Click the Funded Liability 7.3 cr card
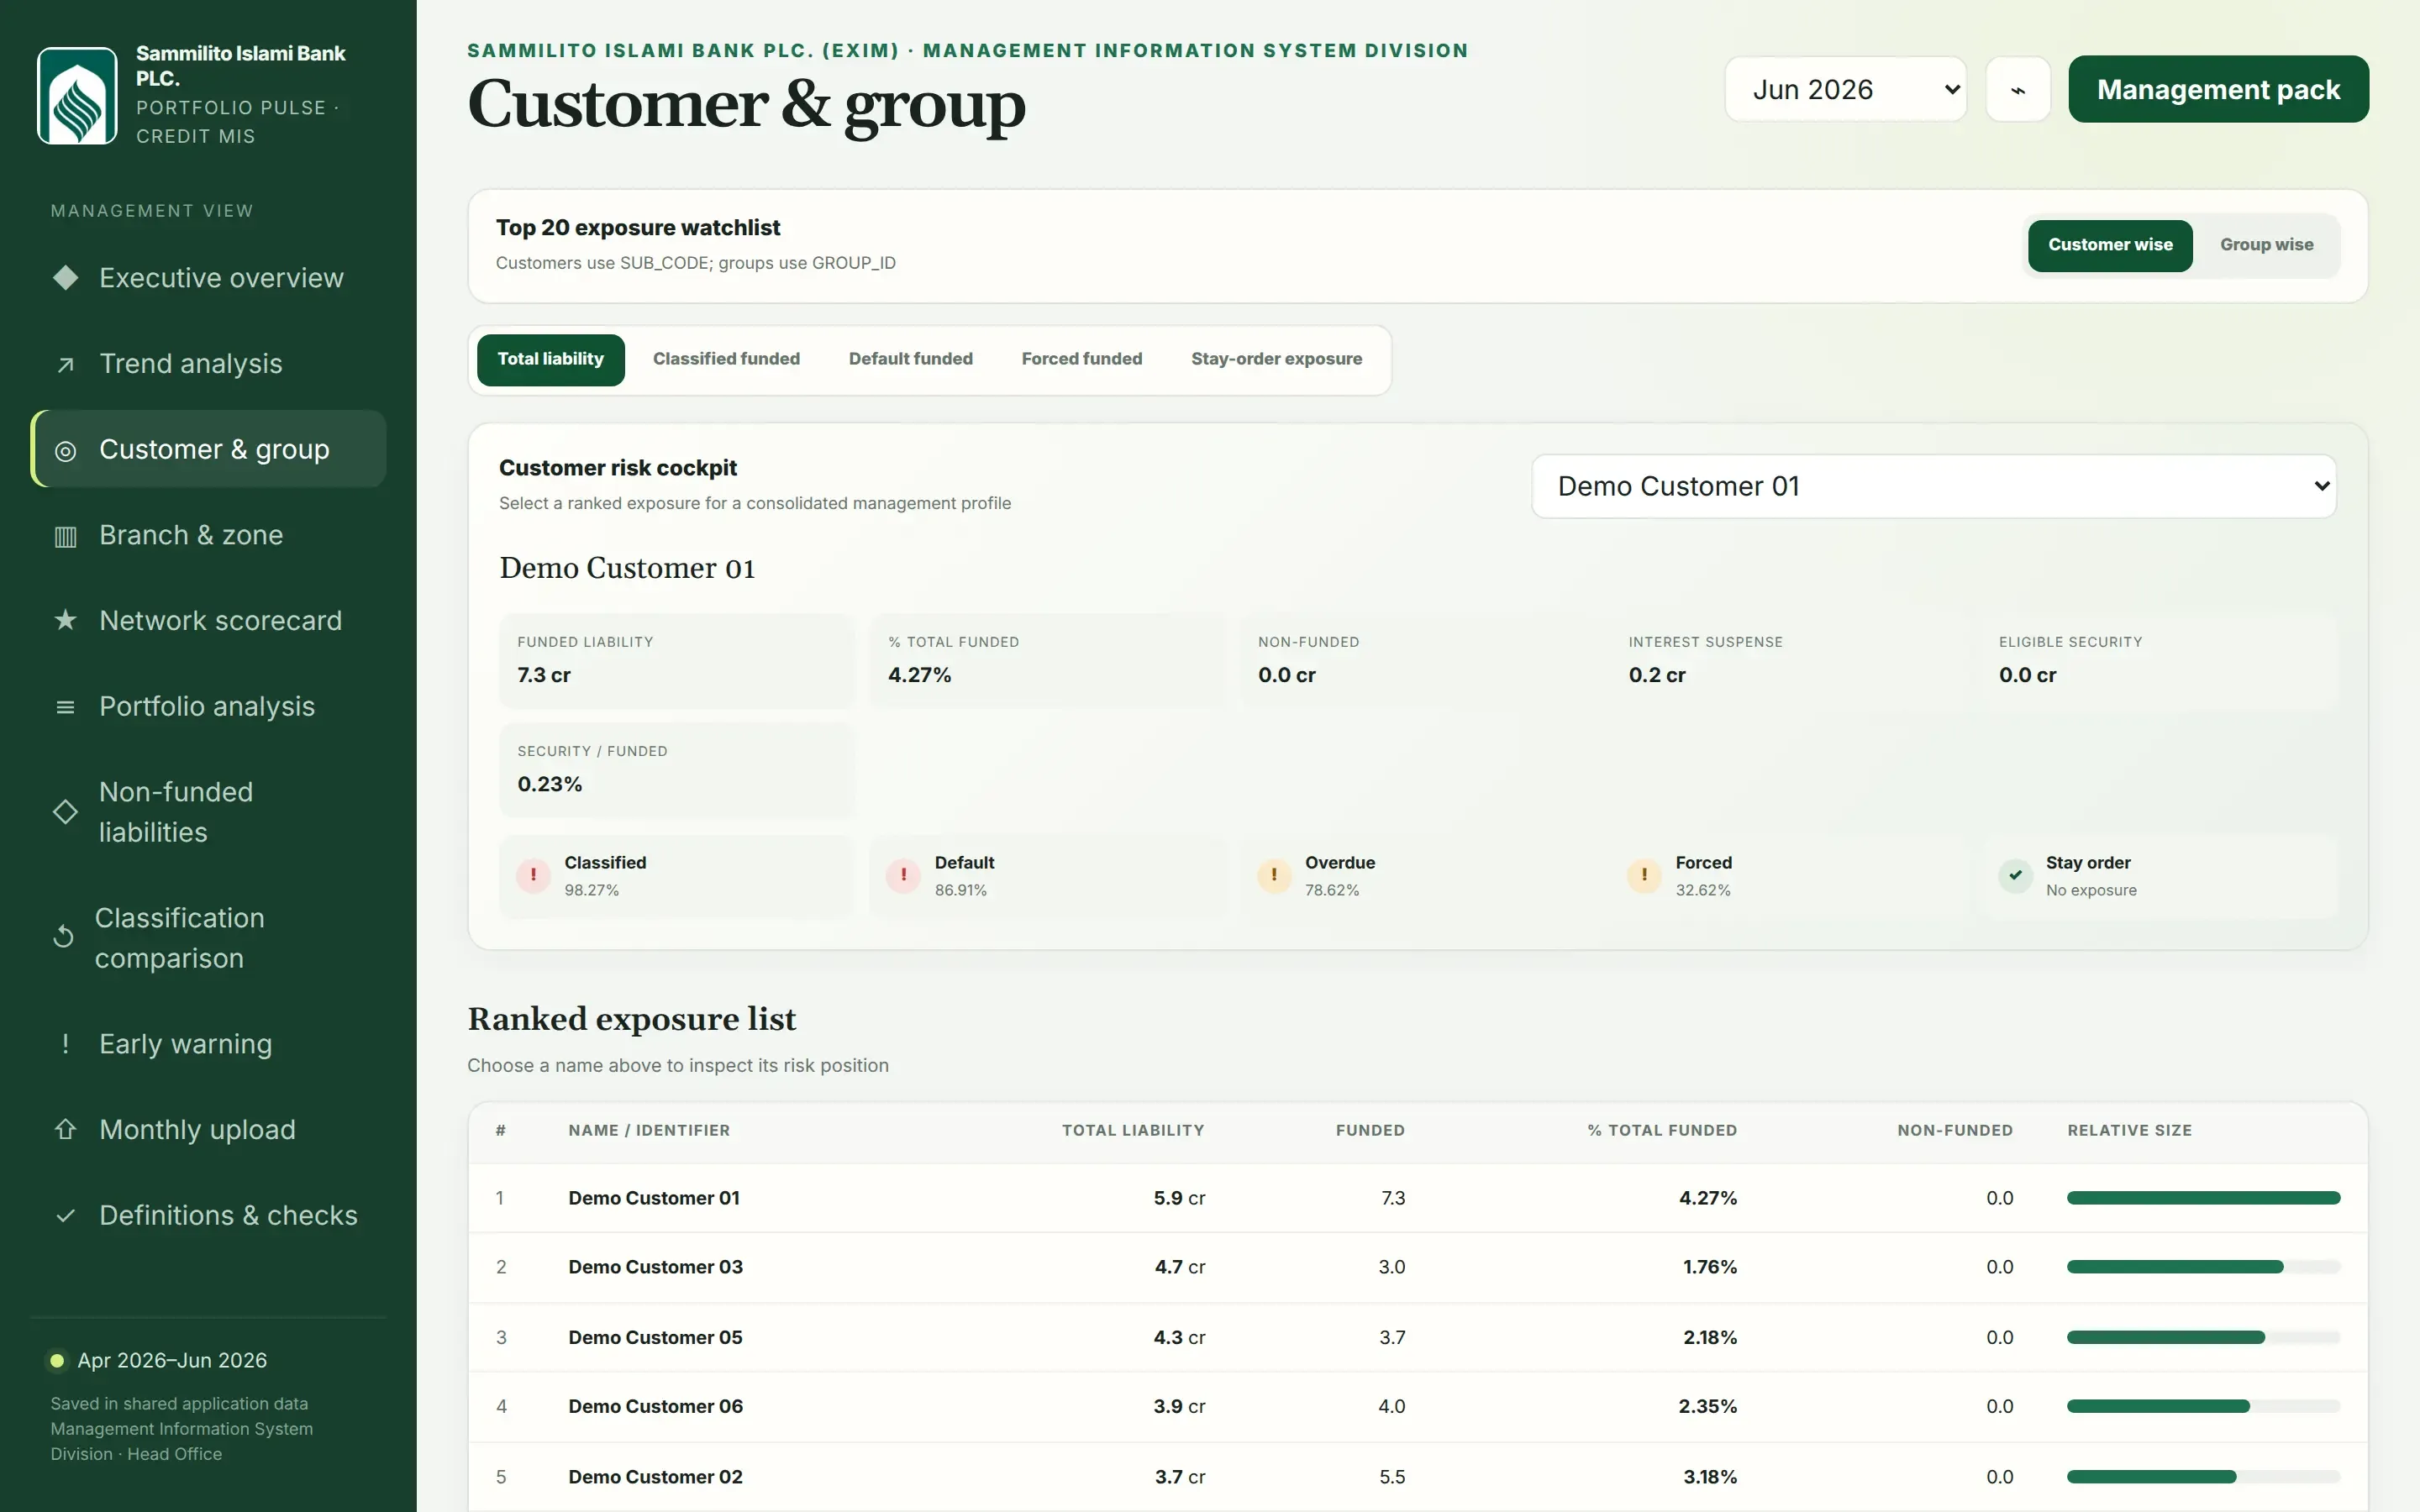 point(676,661)
